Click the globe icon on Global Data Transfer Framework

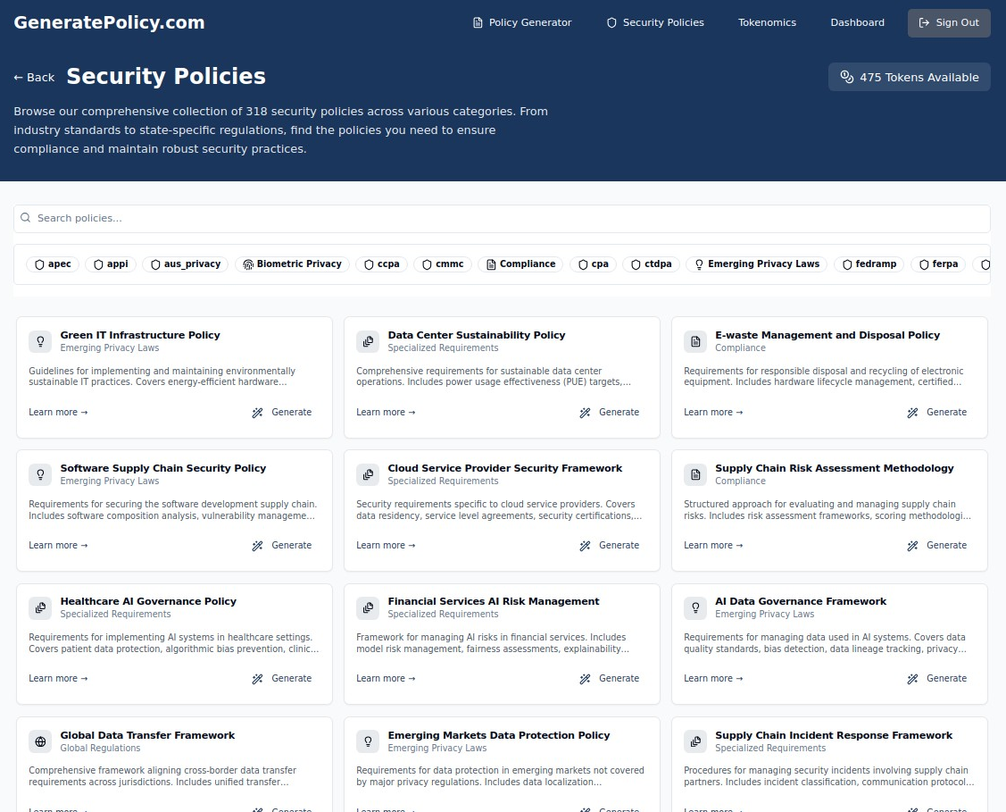[40, 741]
